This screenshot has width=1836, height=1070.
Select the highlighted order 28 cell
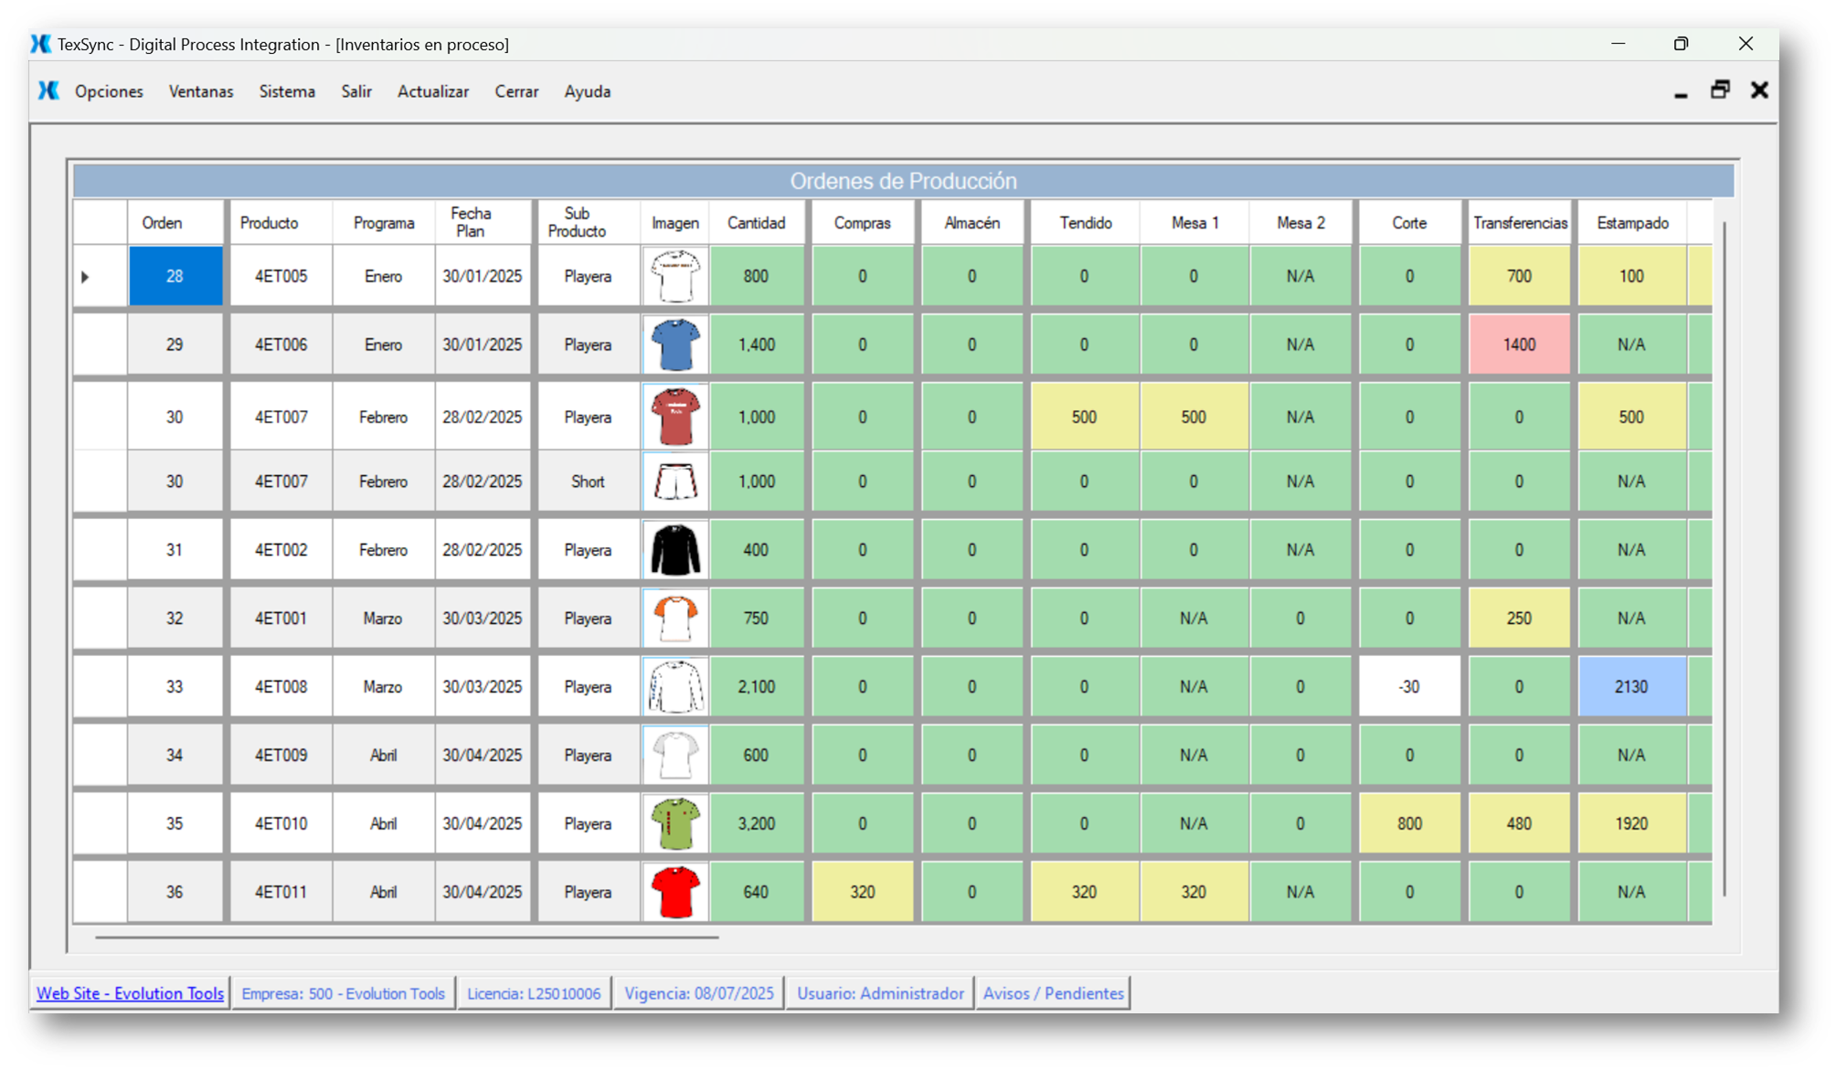click(175, 276)
